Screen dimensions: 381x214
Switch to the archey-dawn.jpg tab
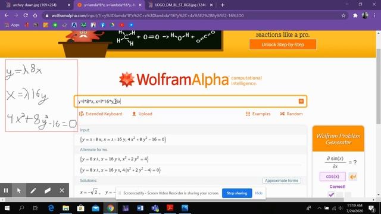[x=38, y=5]
